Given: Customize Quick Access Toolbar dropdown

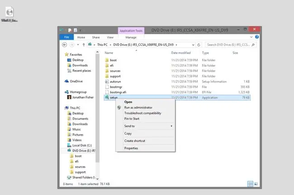Looking at the screenshot, I should pos(80,30).
